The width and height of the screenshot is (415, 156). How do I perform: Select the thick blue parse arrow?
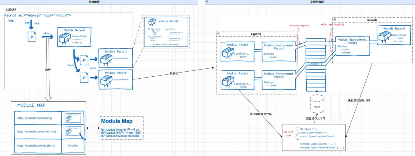(x=47, y=37)
